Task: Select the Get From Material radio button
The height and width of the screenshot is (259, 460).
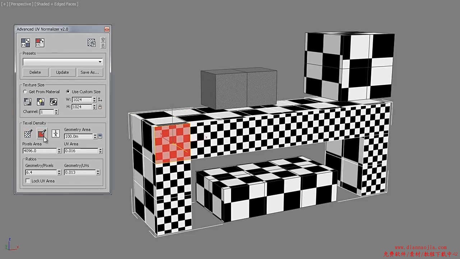Action: [25, 92]
